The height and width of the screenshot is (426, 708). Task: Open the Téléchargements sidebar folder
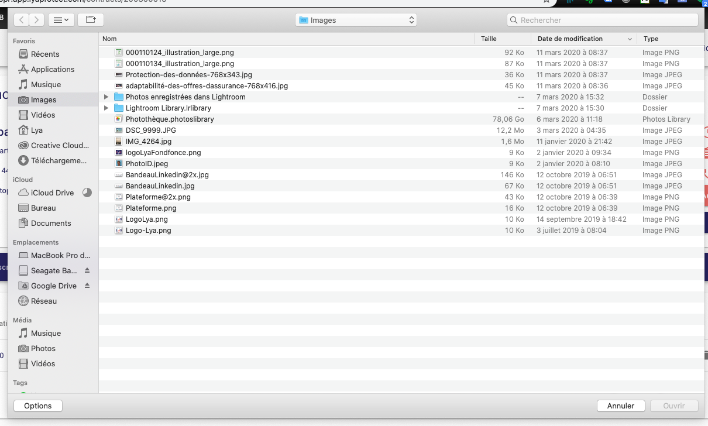[x=59, y=160]
